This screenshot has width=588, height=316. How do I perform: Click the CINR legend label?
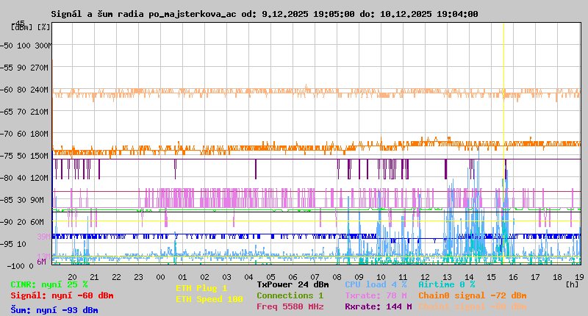[49, 284]
